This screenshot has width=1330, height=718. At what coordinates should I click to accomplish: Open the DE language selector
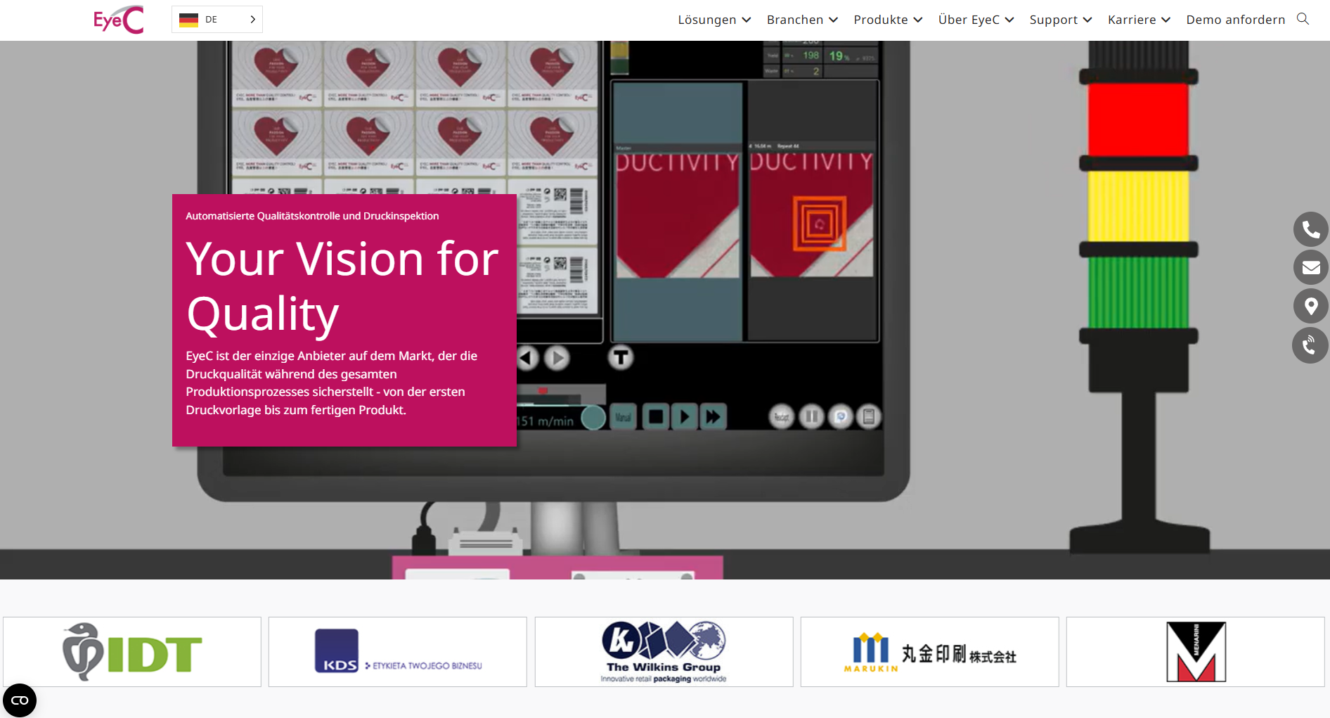[x=217, y=20]
